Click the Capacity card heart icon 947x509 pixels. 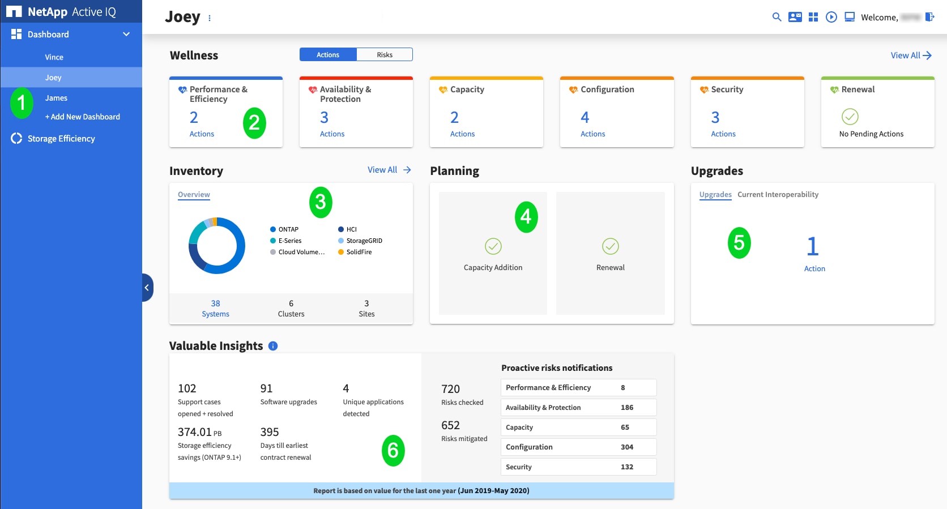[443, 89]
